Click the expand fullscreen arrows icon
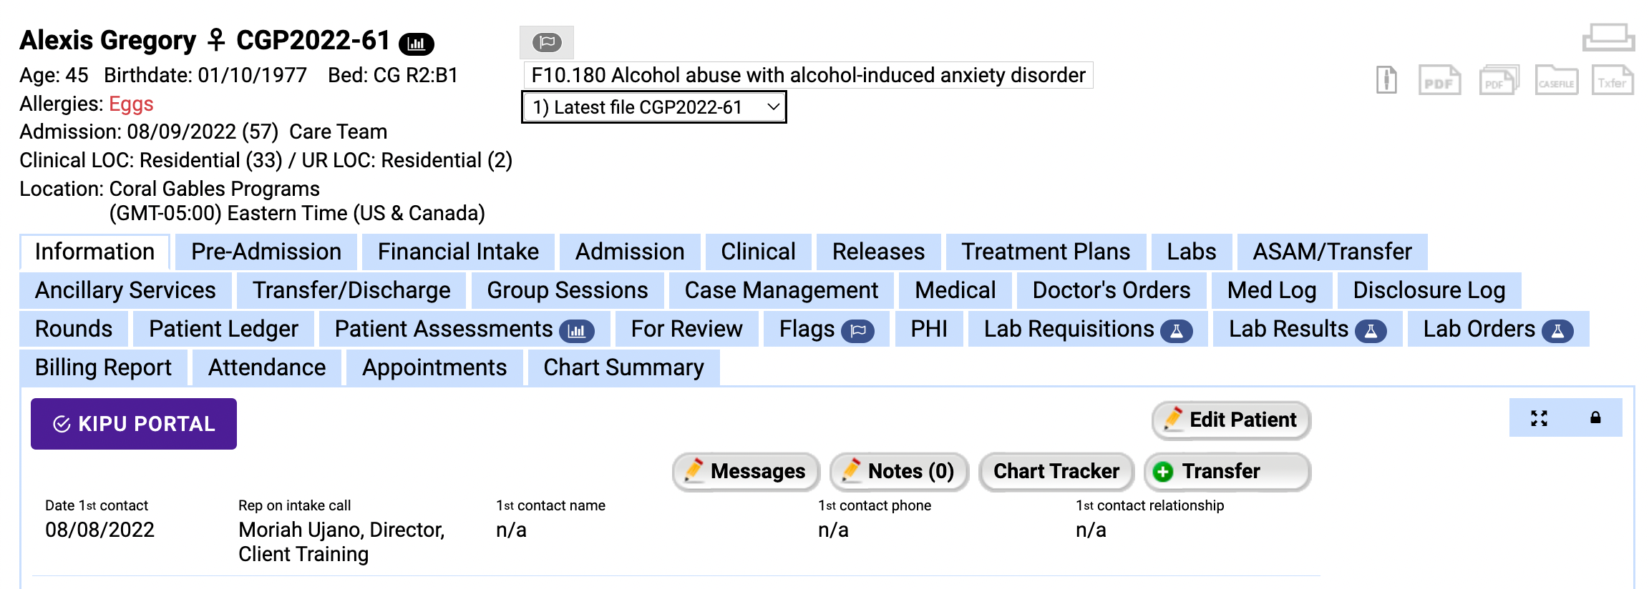This screenshot has height=589, width=1649. click(x=1540, y=418)
